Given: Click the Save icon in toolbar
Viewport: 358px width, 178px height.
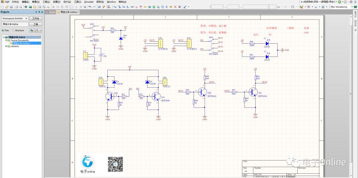Looking at the screenshot, I should (11, 7).
